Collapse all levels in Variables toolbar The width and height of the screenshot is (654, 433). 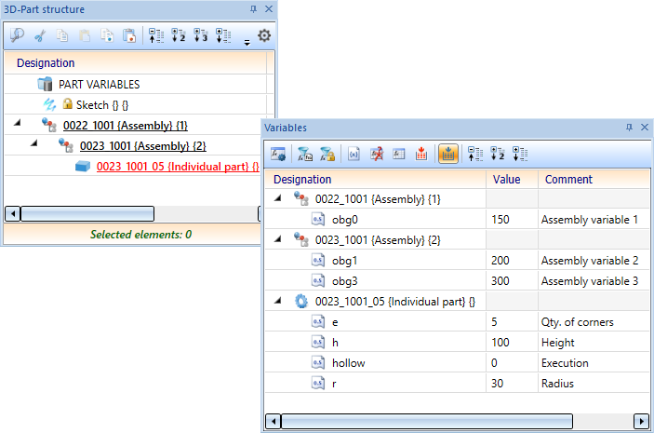pos(475,154)
